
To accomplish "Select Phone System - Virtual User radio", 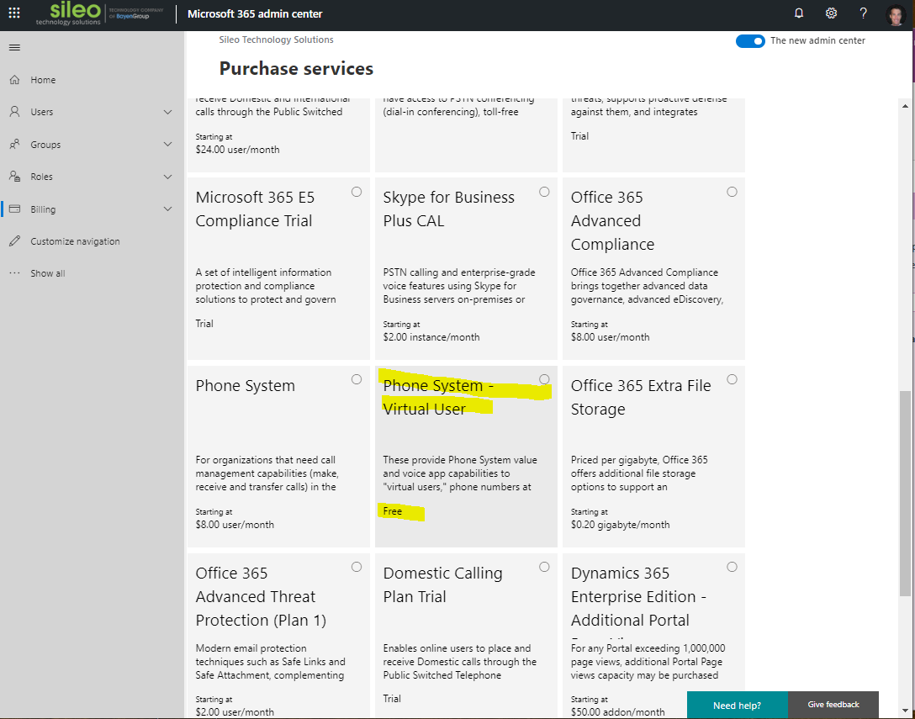I will tap(544, 379).
